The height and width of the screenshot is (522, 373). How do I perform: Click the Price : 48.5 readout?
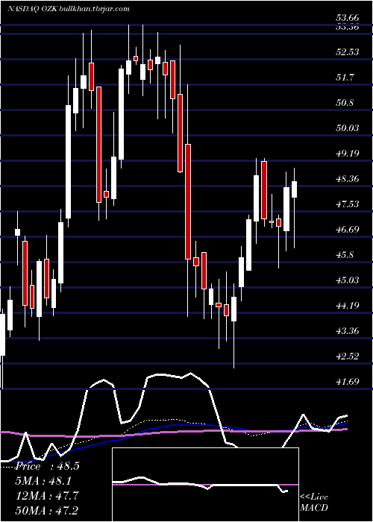[47, 466]
